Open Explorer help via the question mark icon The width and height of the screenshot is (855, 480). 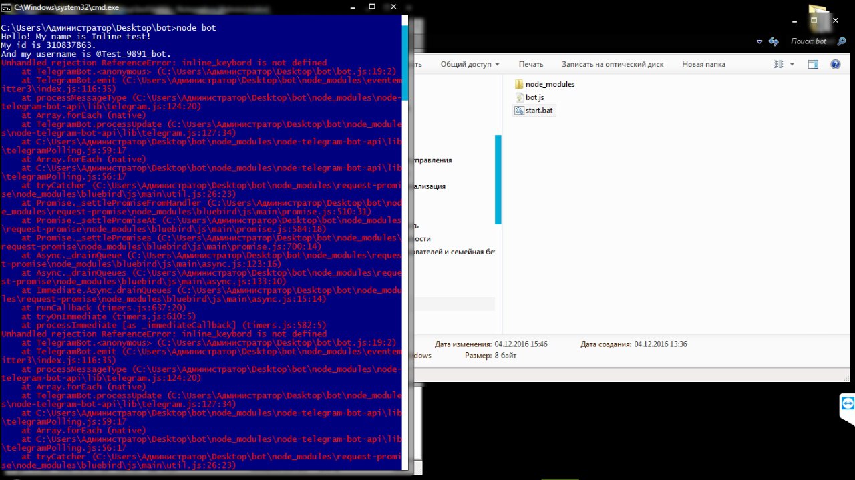pyautogui.click(x=835, y=64)
